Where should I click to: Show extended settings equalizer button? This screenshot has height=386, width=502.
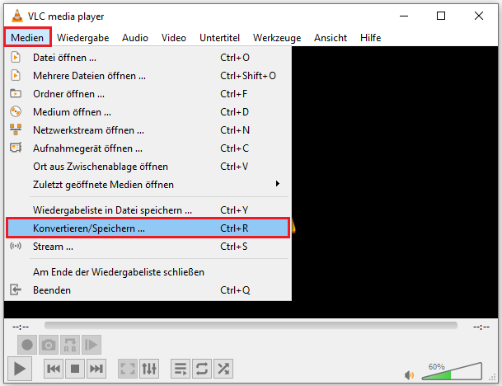pos(149,369)
